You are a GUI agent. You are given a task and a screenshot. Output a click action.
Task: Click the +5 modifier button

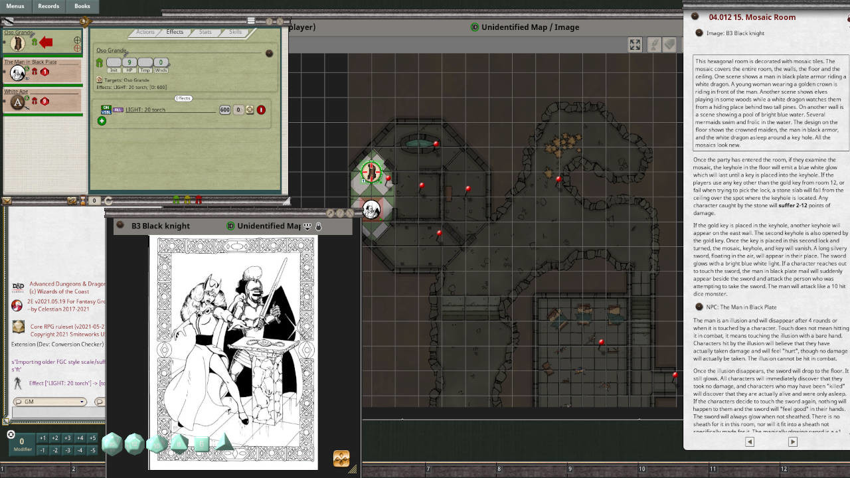(92, 438)
